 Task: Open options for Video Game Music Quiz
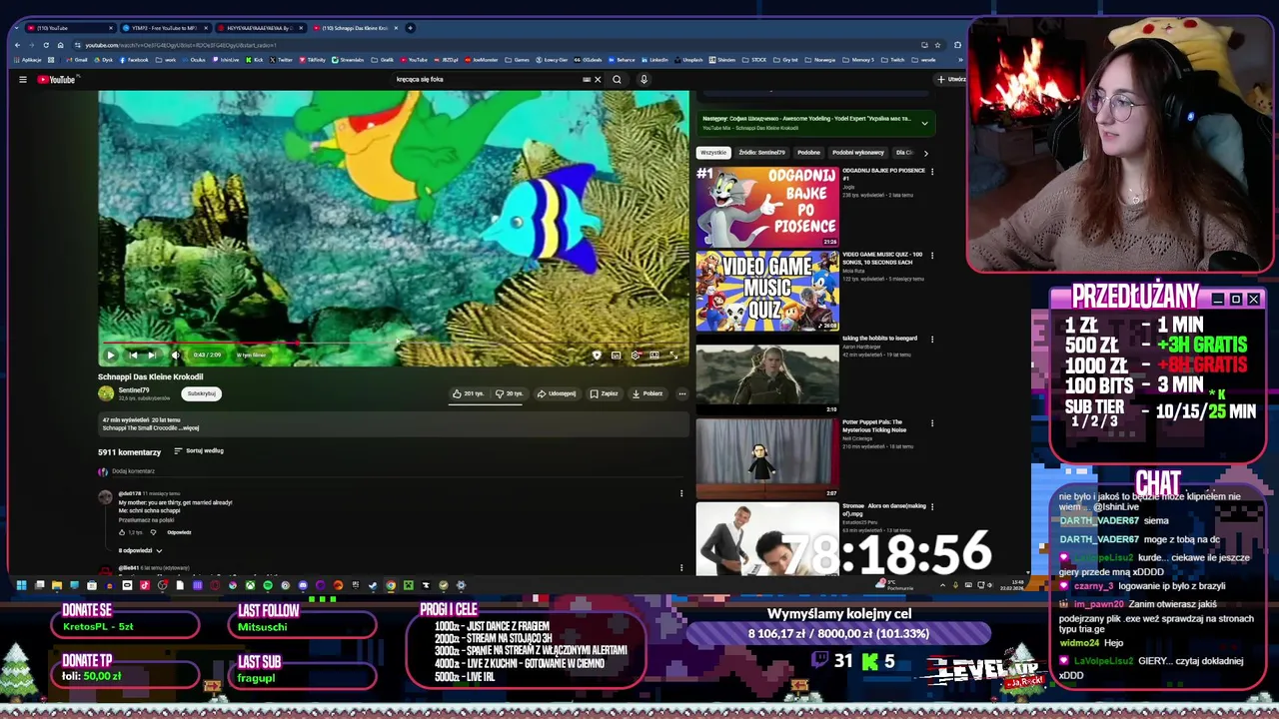932,256
